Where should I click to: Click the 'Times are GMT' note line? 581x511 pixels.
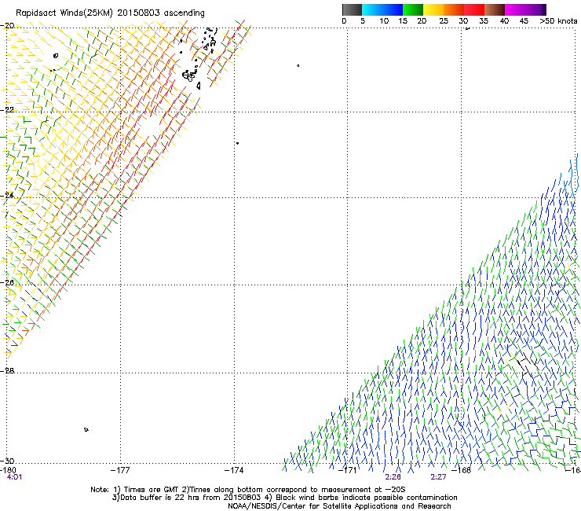248,490
